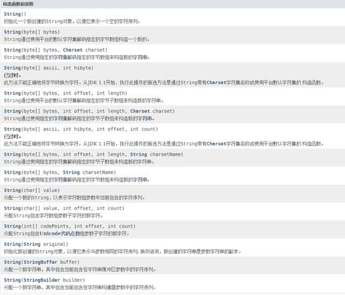This screenshot has height=295, width=345.
Task: Click constructor name in String(StringBuffer buffer)
Action: 12,263
